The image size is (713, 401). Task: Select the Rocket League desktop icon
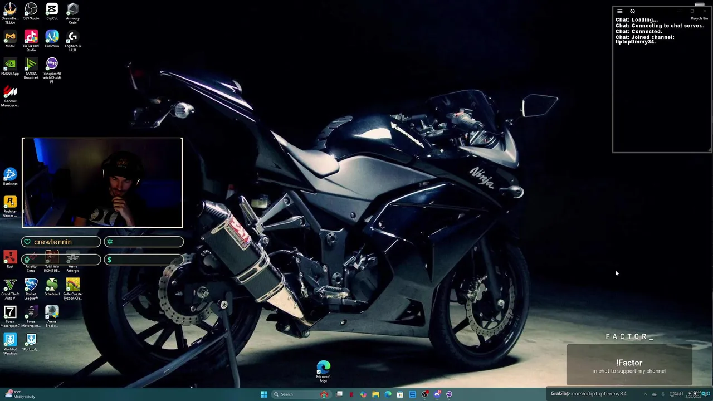pyautogui.click(x=31, y=290)
